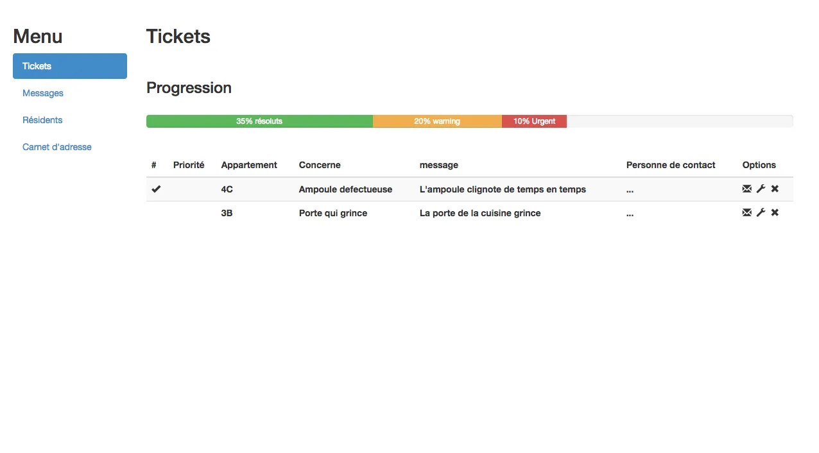Remove the 3B ticket using the X icon
This screenshot has height=453, width=819.
pos(775,212)
